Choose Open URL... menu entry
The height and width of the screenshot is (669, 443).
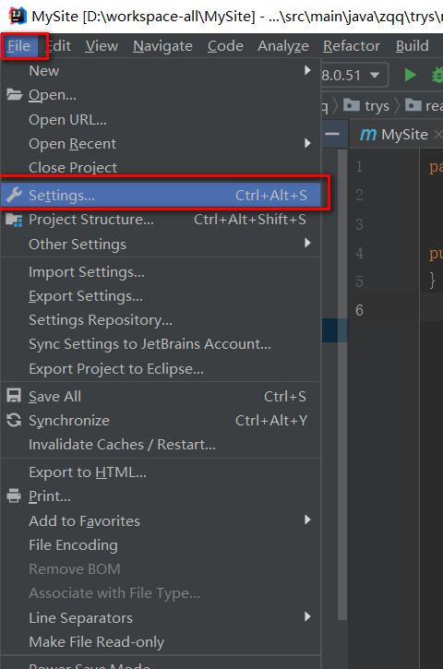(161, 119)
